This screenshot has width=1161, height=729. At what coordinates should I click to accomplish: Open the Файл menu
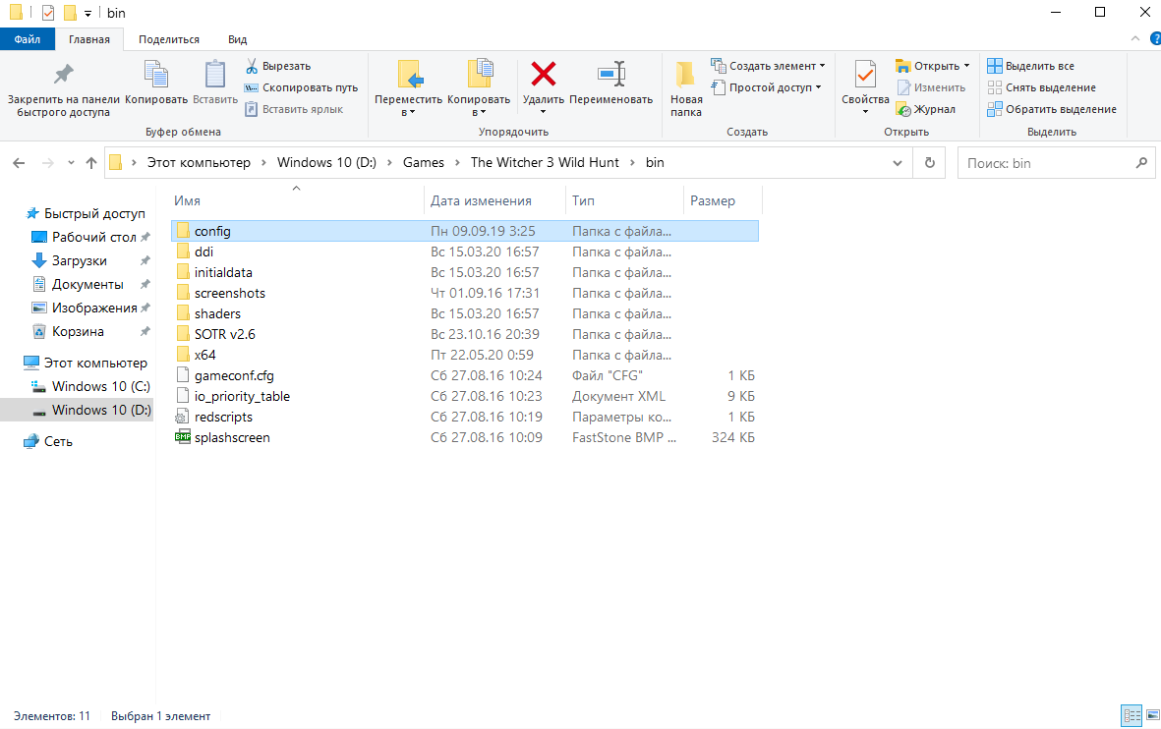coord(28,38)
